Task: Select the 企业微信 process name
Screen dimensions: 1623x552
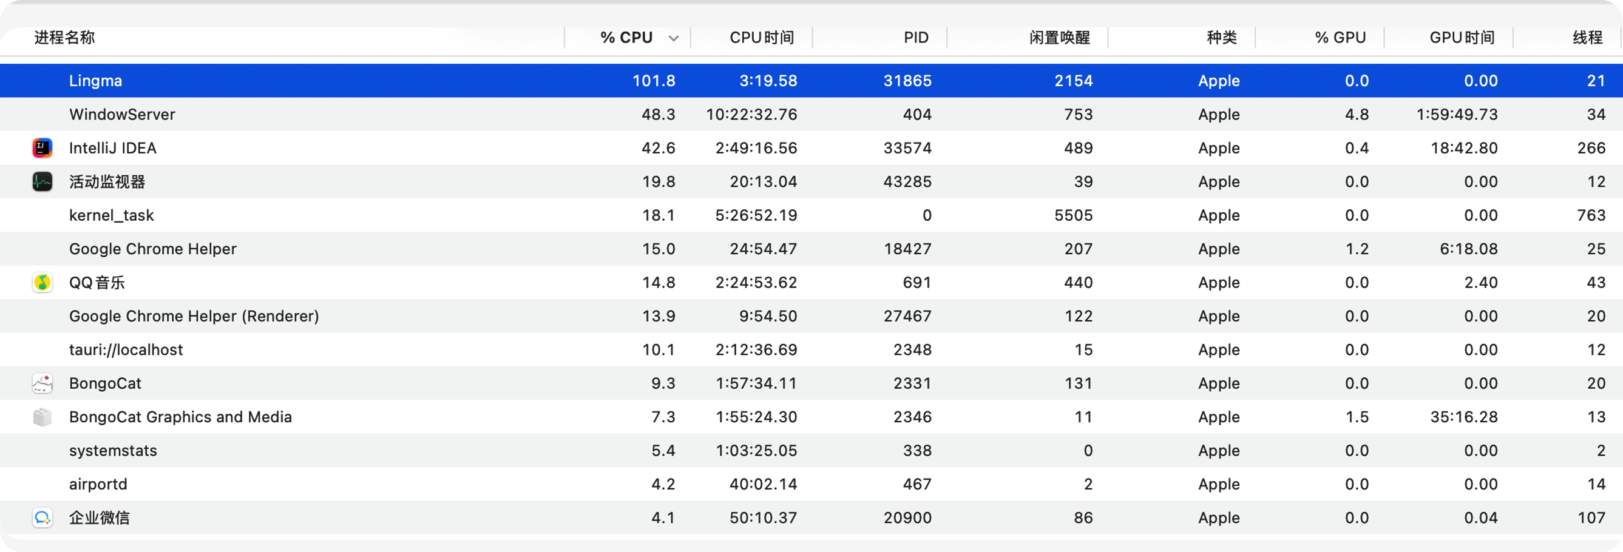Action: 100,517
